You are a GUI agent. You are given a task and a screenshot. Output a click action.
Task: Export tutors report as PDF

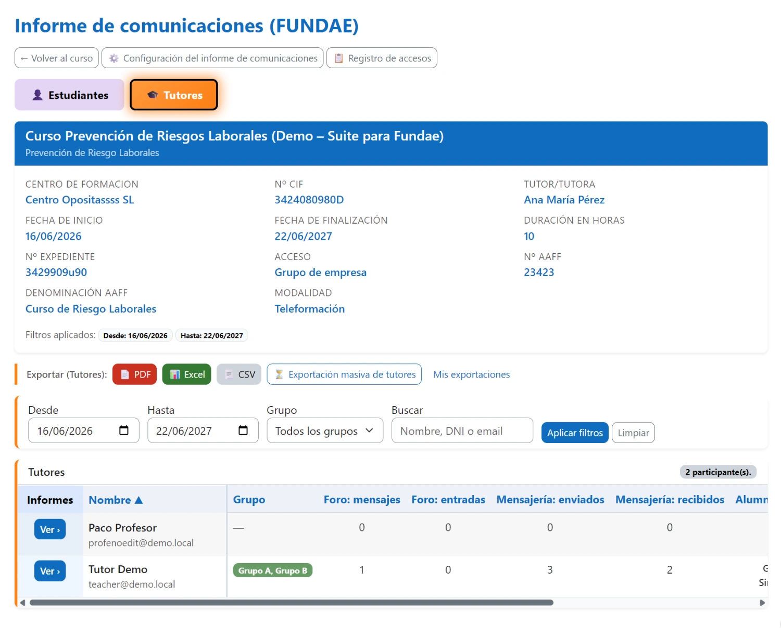click(134, 374)
